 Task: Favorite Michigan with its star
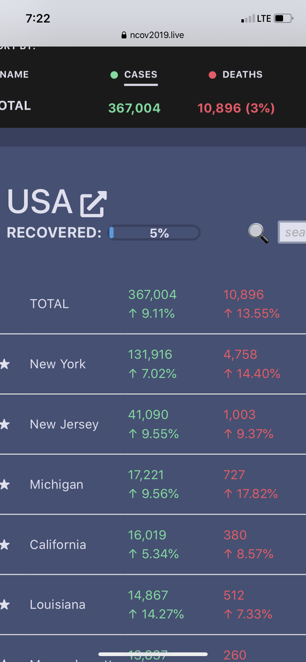point(4,484)
